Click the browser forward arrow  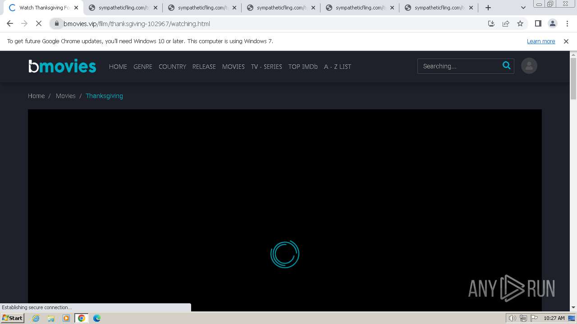click(x=24, y=24)
